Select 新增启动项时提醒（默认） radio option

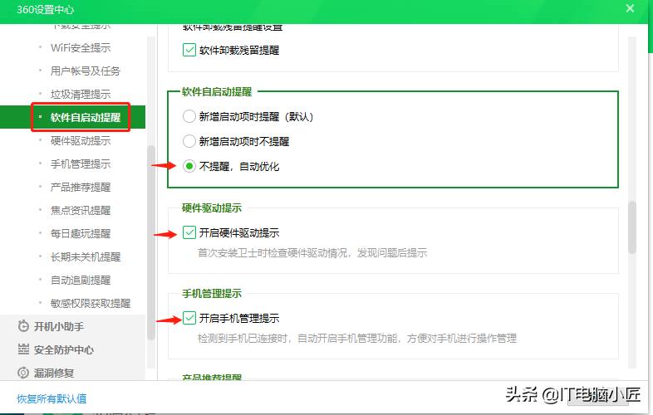[189, 116]
